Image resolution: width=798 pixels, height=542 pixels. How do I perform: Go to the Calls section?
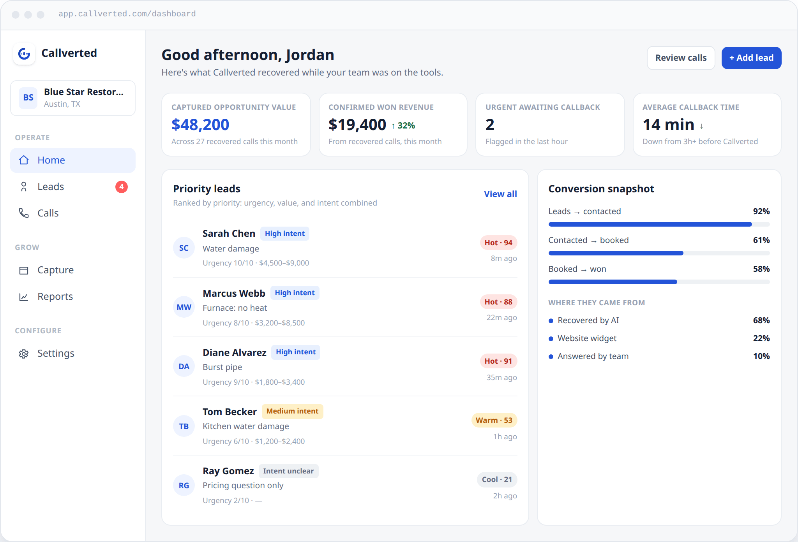pos(73,213)
